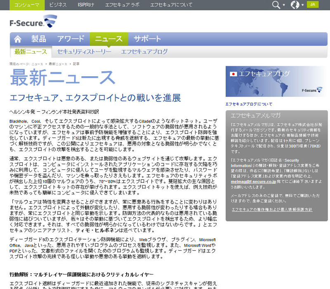Select the コンシューマ top tab
The height and width of the screenshot is (289, 330).
click(27, 5)
